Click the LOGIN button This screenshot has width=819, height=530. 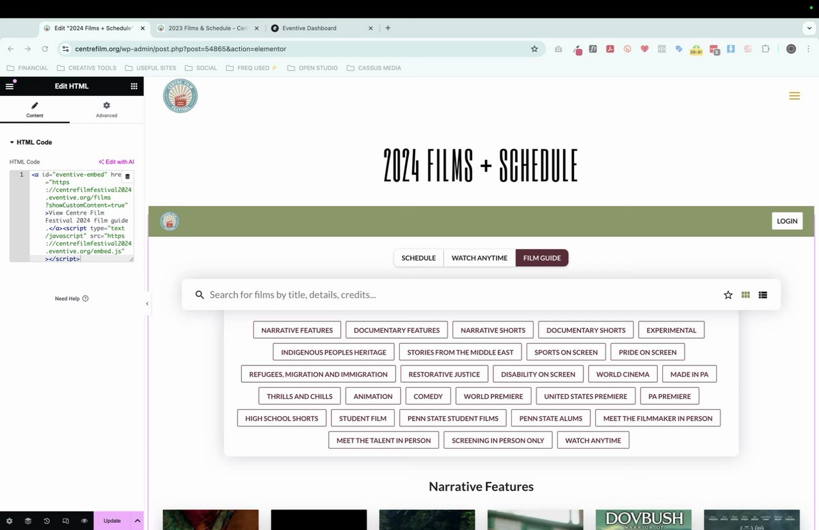(787, 221)
